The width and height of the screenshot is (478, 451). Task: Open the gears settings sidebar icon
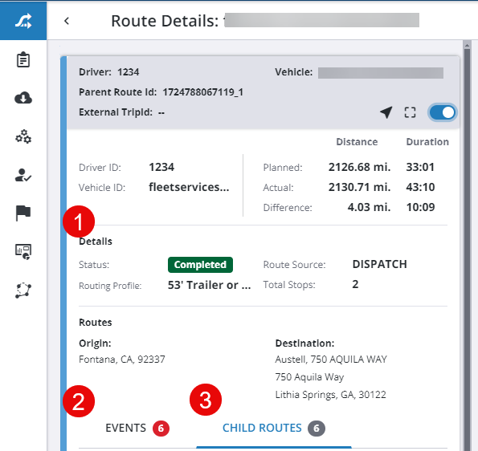[x=23, y=136]
